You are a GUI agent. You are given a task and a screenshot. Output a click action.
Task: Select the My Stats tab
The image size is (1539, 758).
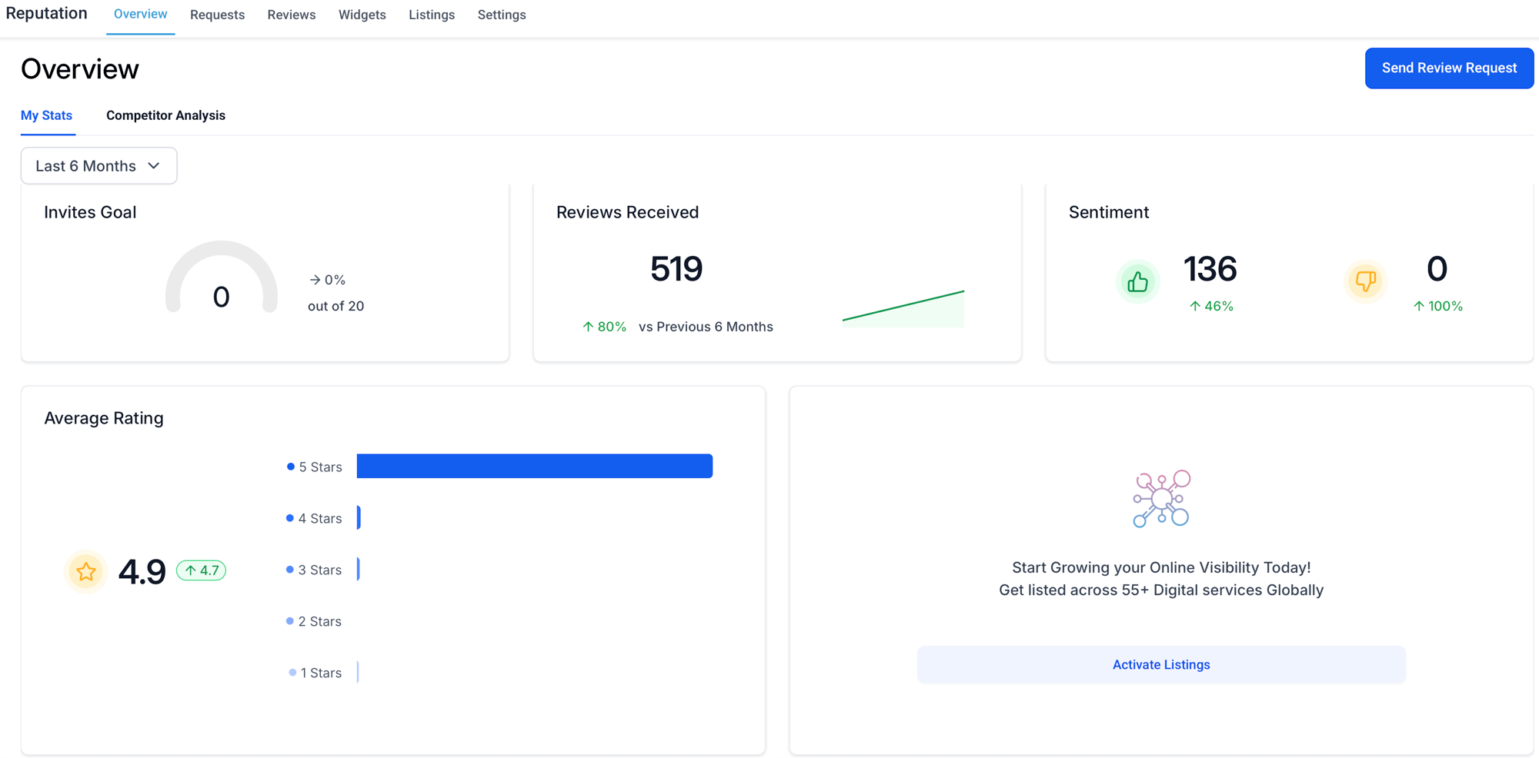point(47,115)
